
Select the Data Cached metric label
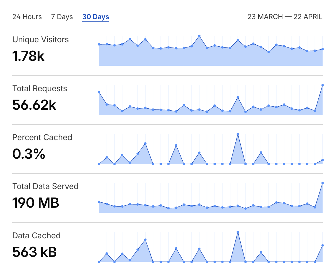tap(37, 235)
